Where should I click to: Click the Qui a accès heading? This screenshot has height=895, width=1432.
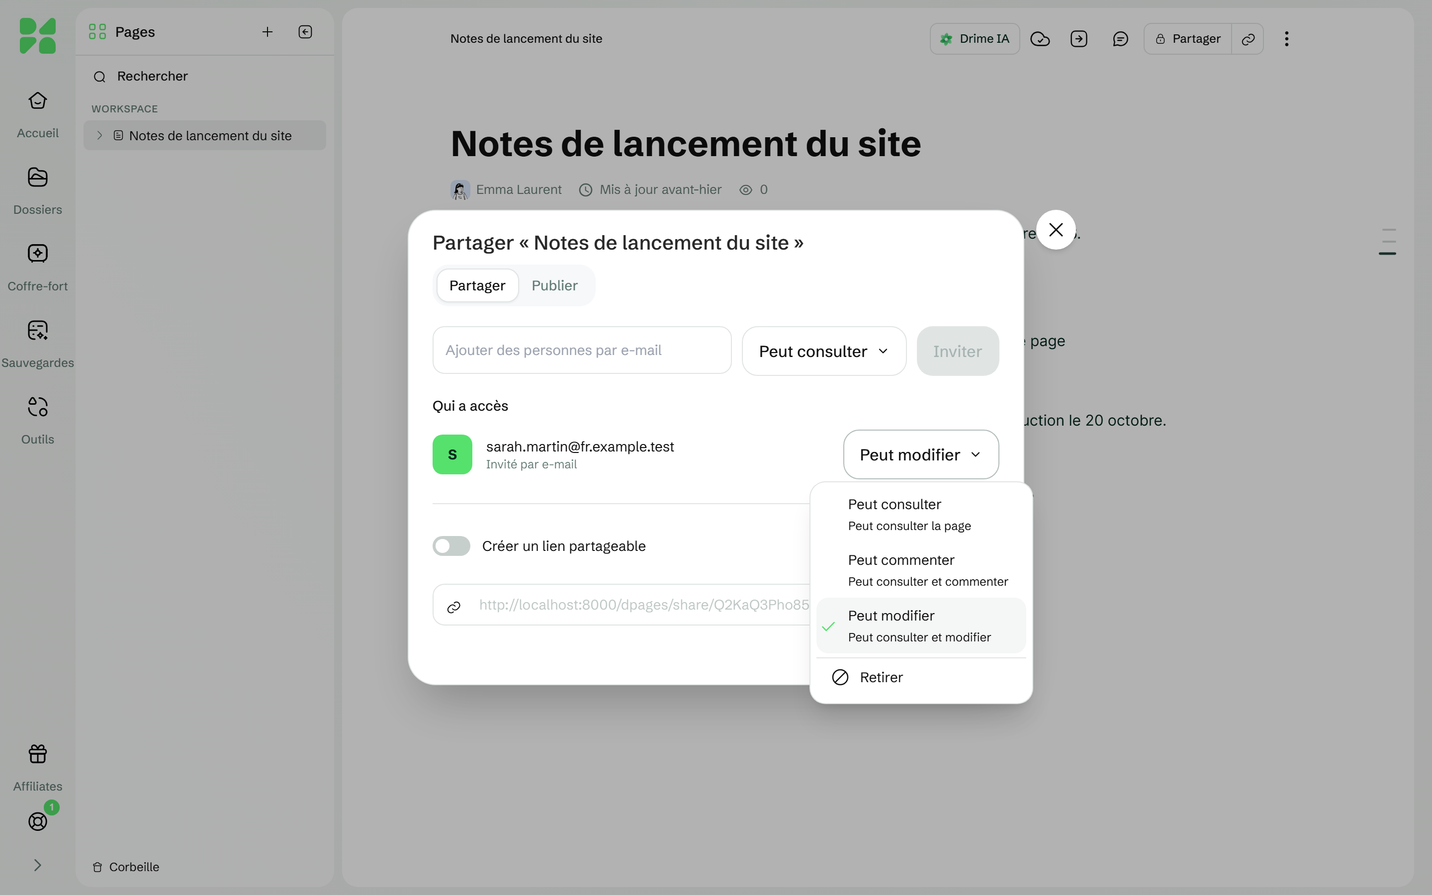tap(470, 406)
